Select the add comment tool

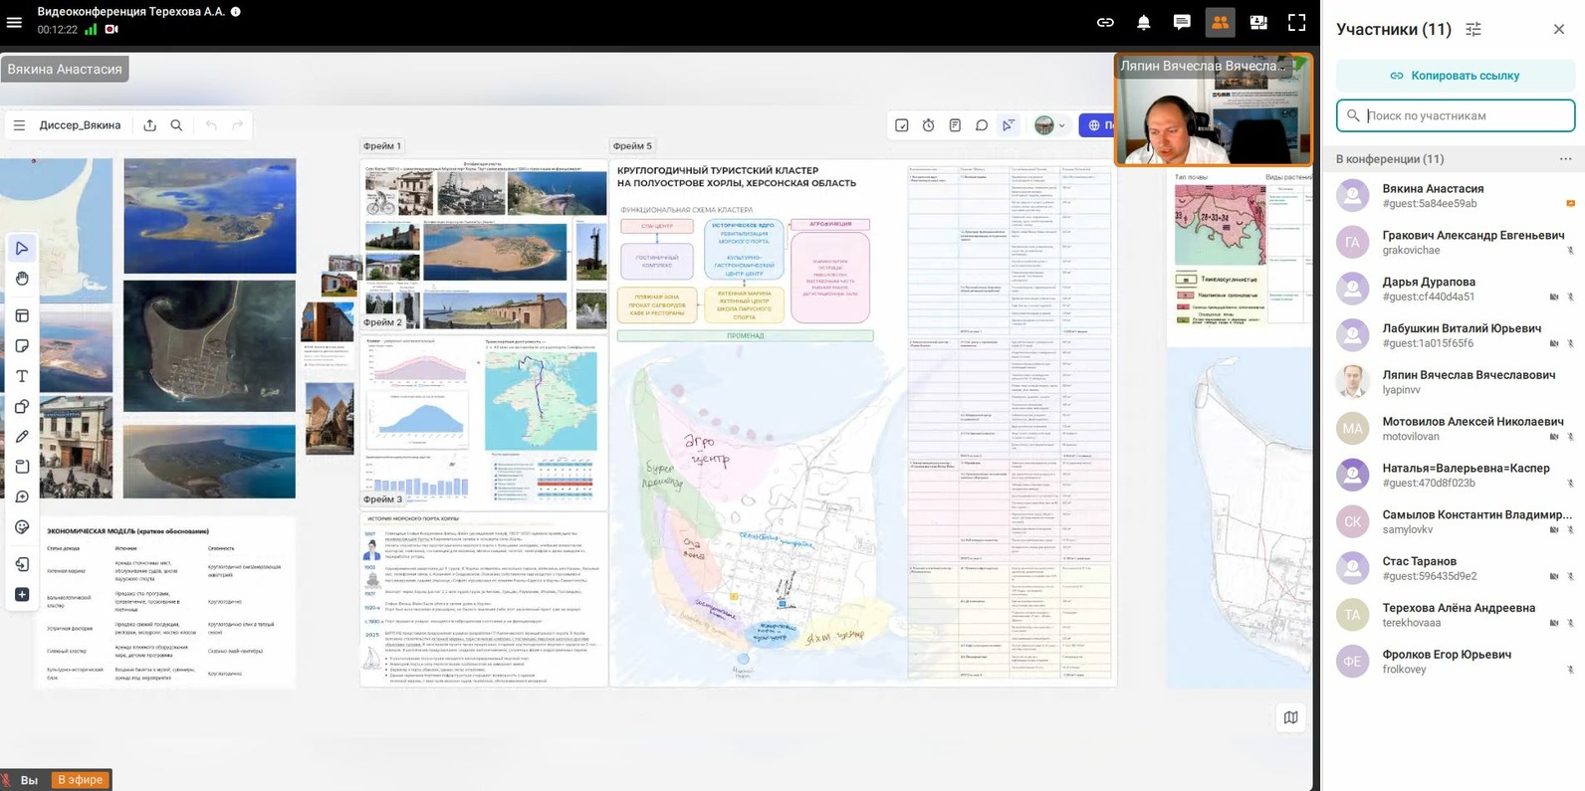pyautogui.click(x=22, y=496)
